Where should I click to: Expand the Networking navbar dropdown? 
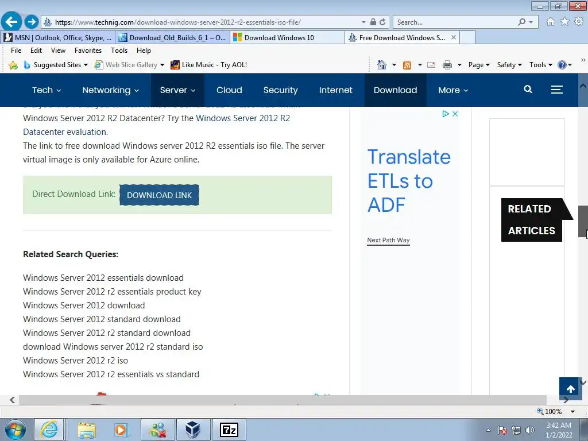tap(111, 90)
